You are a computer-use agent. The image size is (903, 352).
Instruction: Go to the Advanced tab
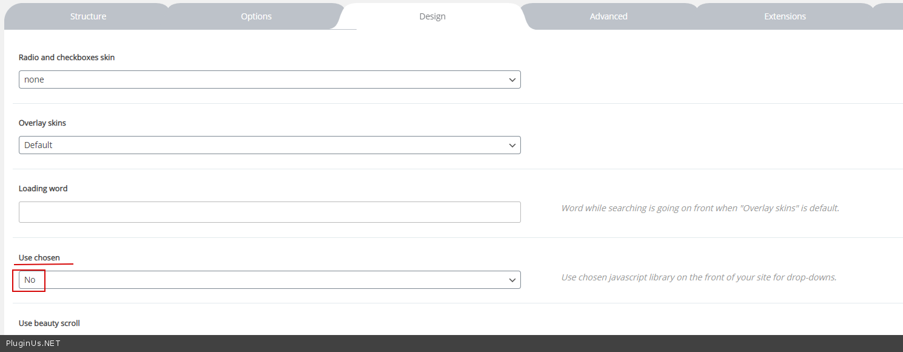click(x=608, y=16)
